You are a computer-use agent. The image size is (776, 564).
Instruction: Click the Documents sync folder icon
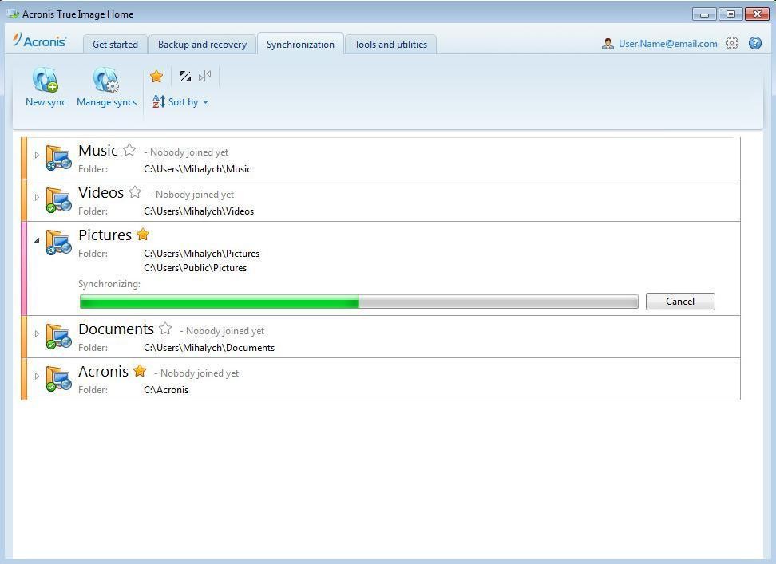click(x=58, y=336)
